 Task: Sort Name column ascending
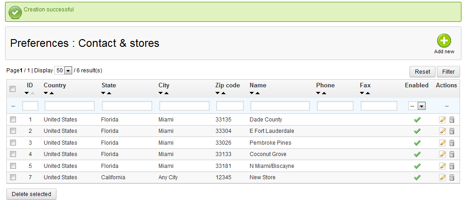click(258, 93)
